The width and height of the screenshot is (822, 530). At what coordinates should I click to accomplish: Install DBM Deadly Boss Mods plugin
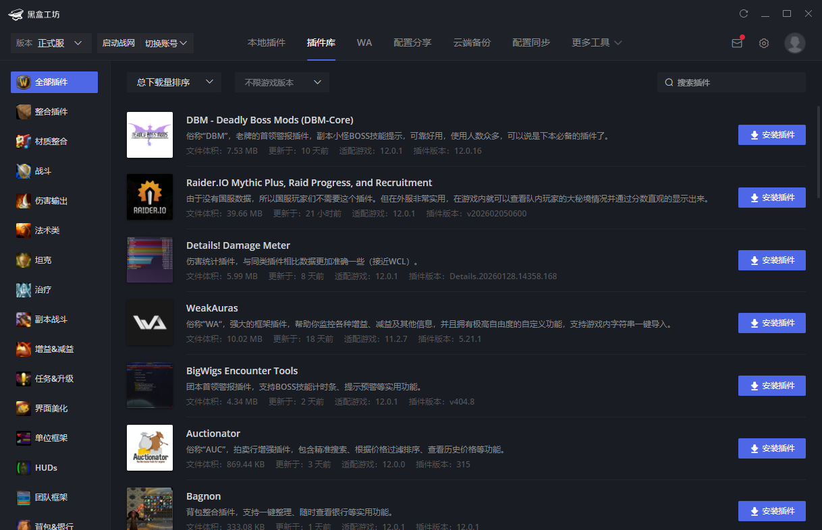click(771, 135)
